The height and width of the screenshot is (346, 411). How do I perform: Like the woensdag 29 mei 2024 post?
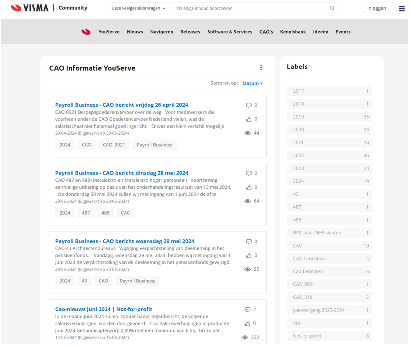point(249,256)
